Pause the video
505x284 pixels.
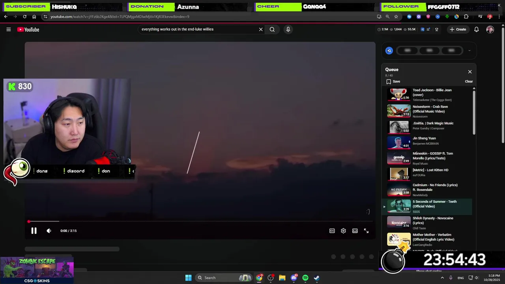tap(34, 231)
